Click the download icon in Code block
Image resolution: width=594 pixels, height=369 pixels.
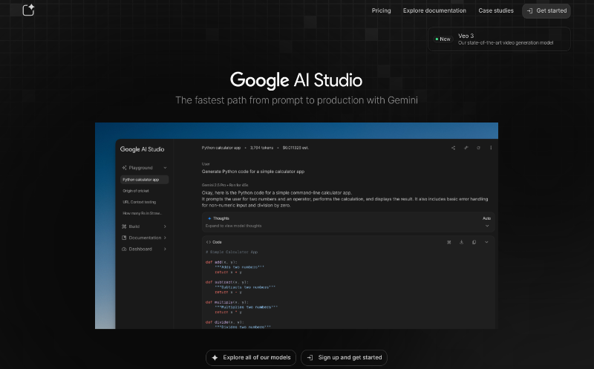[461, 242]
